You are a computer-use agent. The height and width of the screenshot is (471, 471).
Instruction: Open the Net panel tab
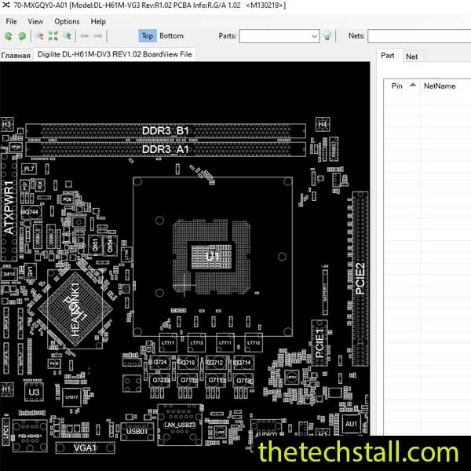[x=412, y=57]
